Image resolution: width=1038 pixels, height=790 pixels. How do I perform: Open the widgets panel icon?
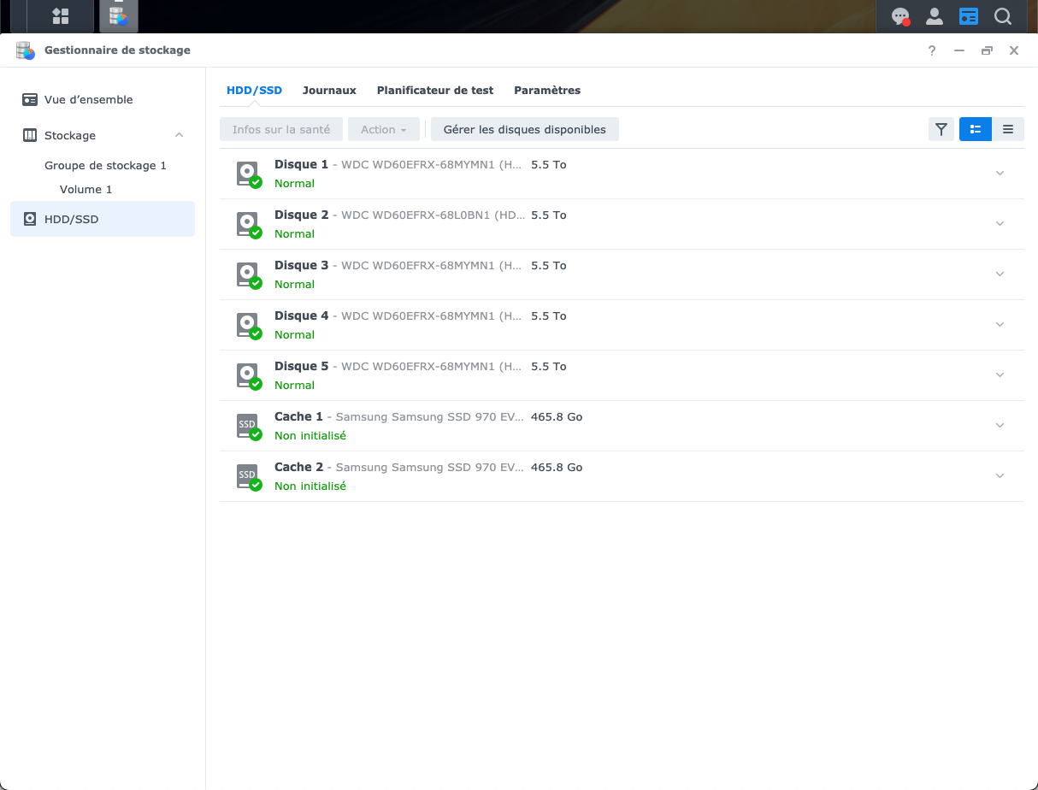pyautogui.click(x=968, y=16)
